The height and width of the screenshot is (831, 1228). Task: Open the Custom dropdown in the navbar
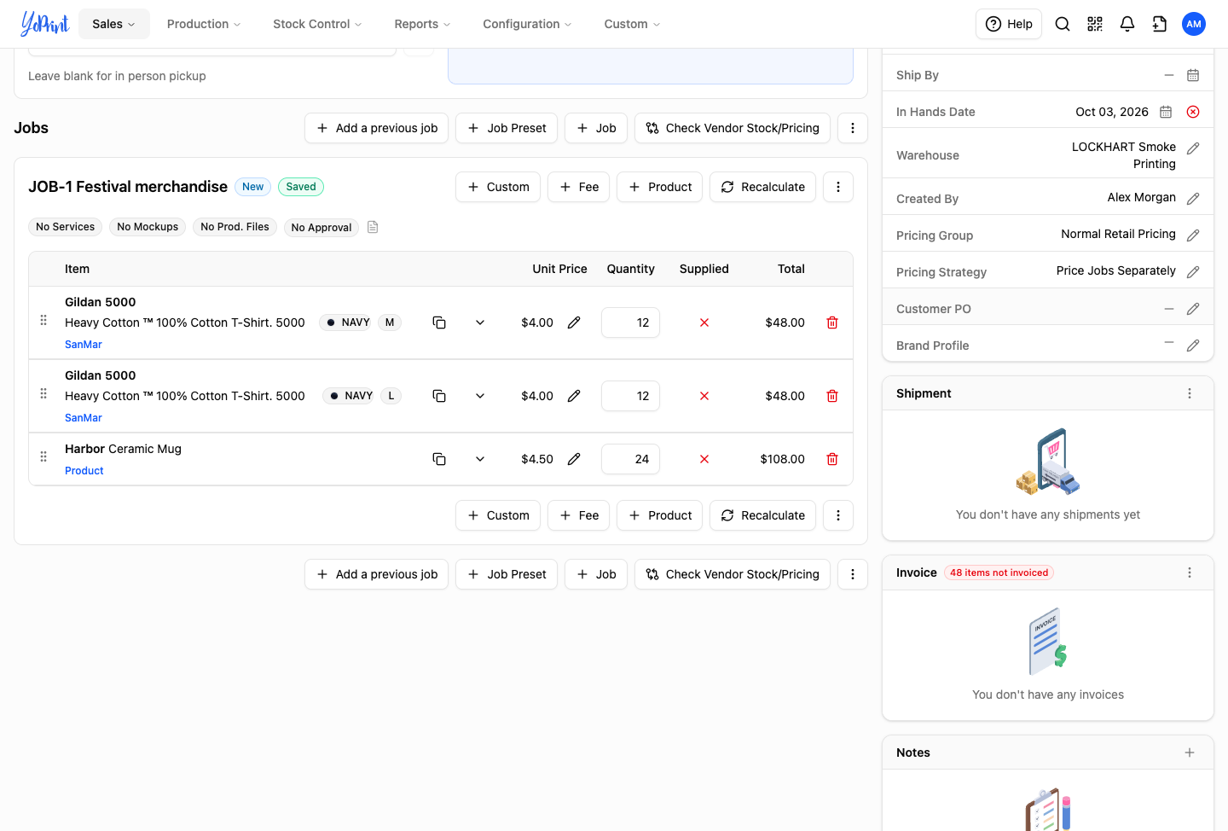click(632, 24)
